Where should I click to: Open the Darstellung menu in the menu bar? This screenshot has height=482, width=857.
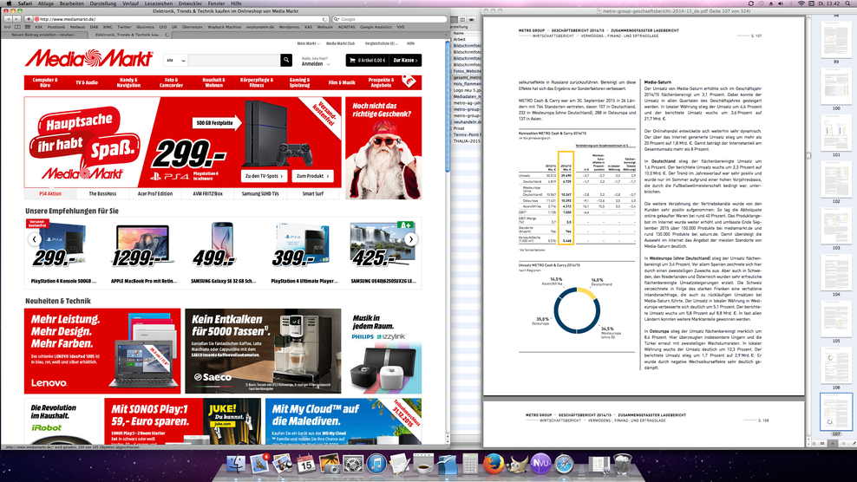(x=102, y=3)
